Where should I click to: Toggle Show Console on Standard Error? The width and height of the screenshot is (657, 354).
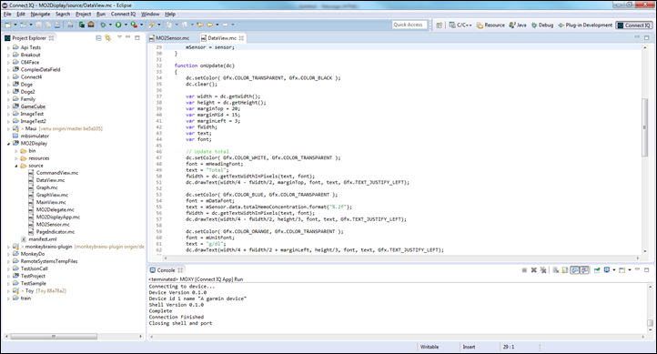(x=584, y=270)
